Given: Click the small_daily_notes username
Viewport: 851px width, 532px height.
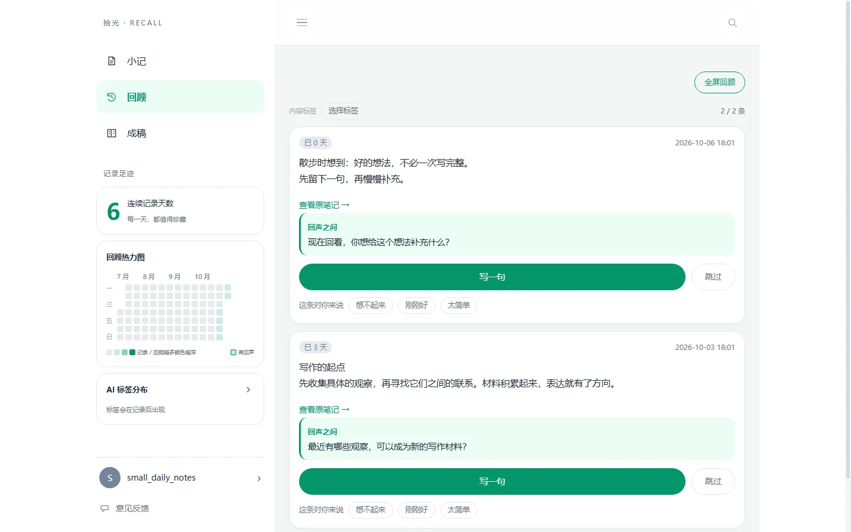Looking at the screenshot, I should [161, 478].
